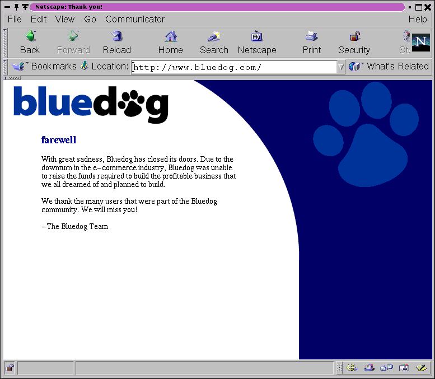
Task: Open Mailbox from the component bar
Action: coord(369,368)
